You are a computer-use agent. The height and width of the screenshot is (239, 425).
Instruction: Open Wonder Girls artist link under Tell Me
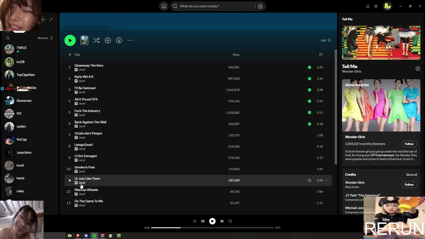(351, 71)
